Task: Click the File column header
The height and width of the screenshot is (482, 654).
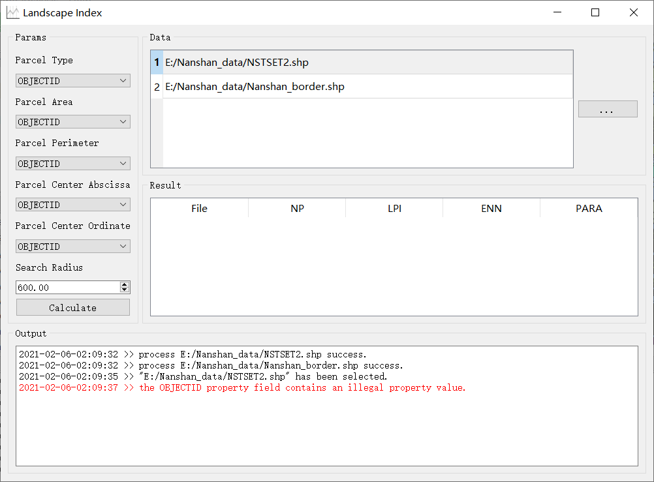Action: tap(199, 209)
